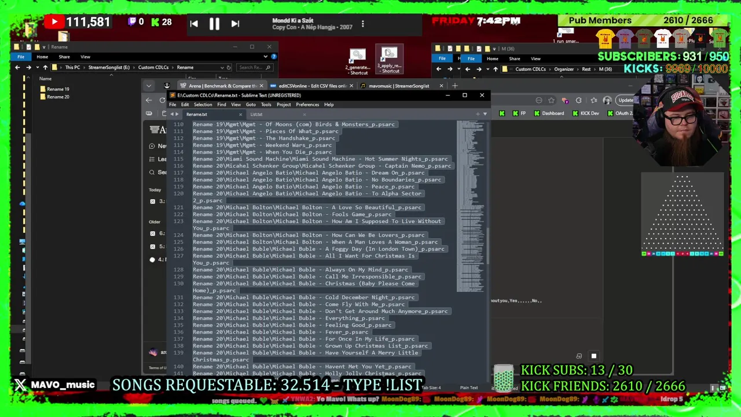The width and height of the screenshot is (741, 417).
Task: Open Sublime Text File menu
Action: tap(173, 105)
